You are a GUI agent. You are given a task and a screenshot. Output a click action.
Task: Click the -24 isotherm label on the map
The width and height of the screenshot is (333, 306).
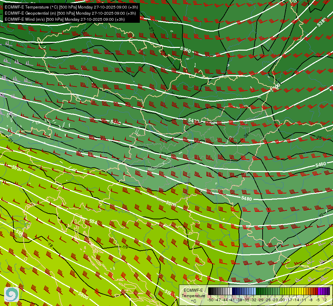(x=246, y=135)
